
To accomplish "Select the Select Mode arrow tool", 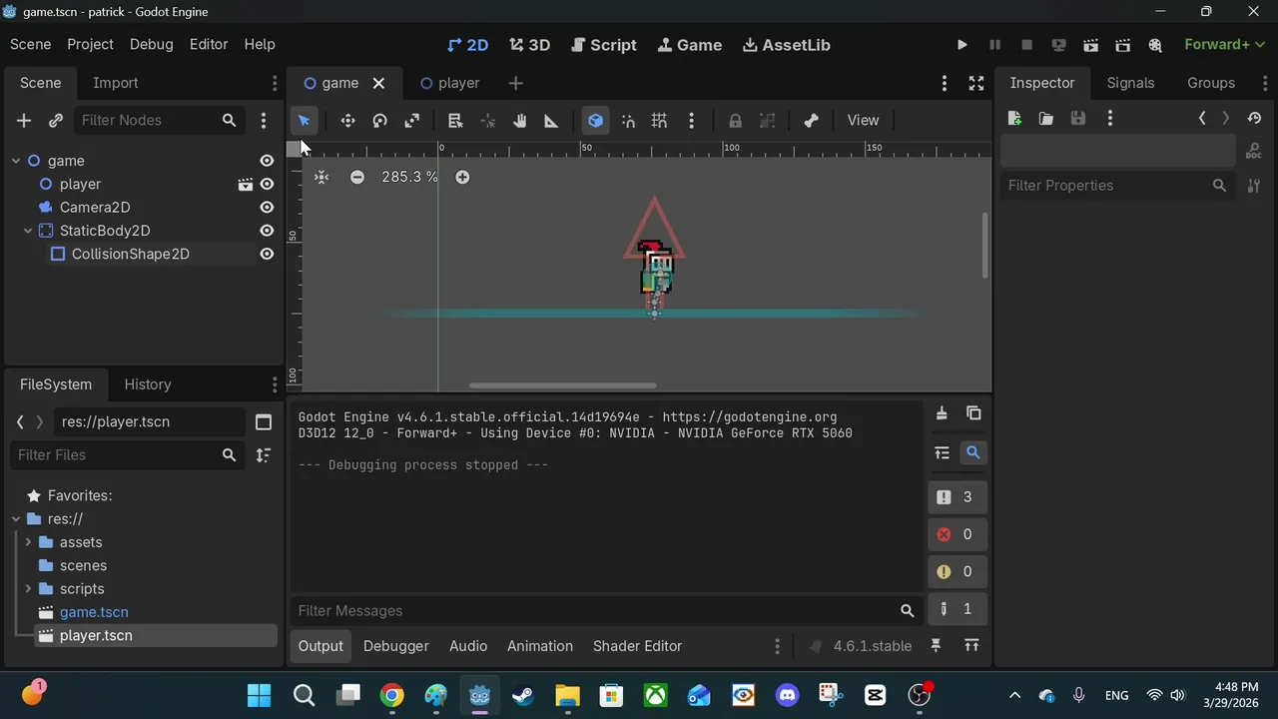I will coord(304,121).
